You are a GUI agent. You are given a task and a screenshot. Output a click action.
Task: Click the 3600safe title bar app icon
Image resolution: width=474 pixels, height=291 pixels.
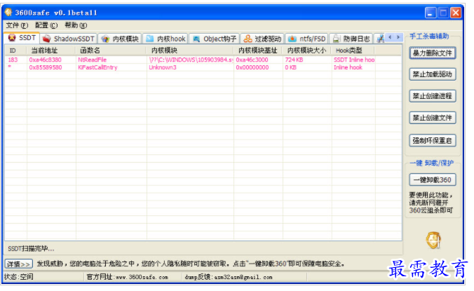pos(8,12)
